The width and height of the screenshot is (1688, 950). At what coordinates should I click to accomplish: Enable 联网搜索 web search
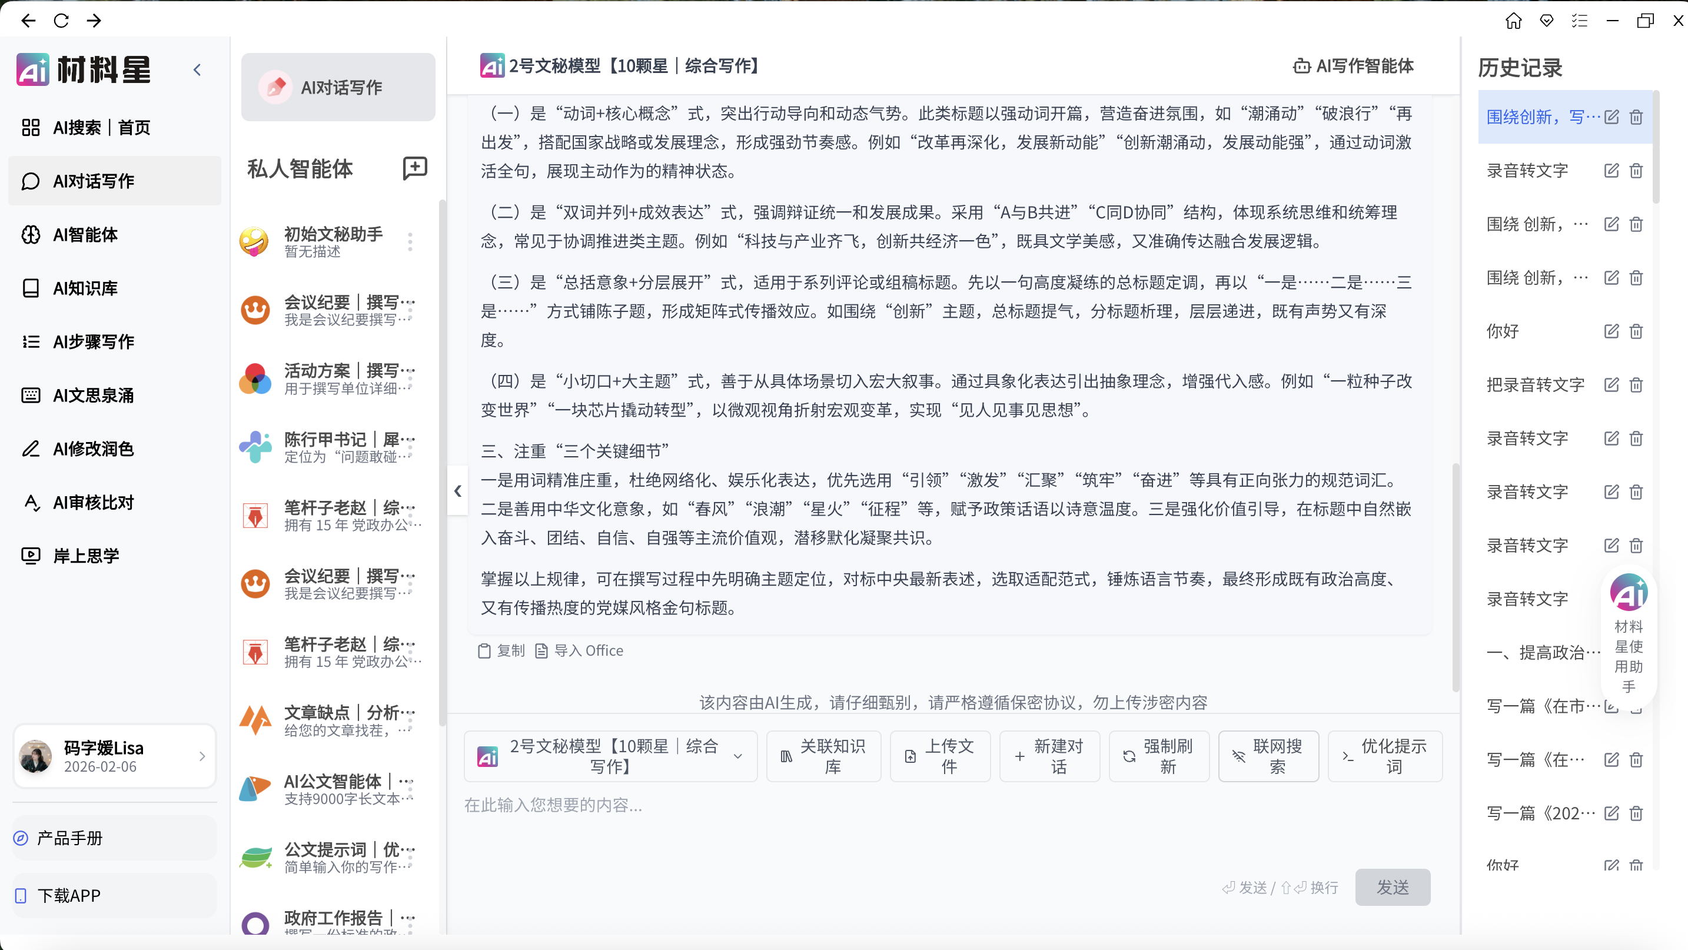[1268, 756]
